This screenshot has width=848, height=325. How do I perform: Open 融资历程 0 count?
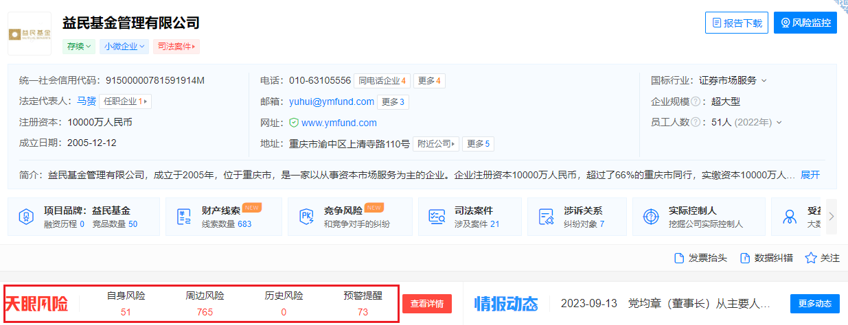tap(62, 224)
